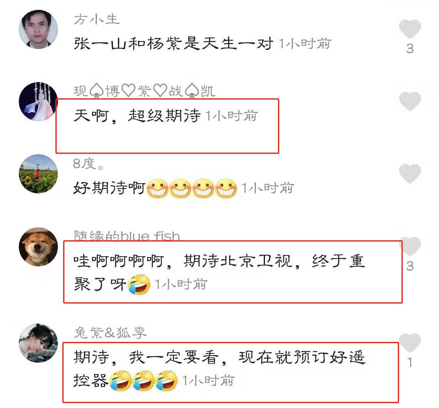439x408 pixels.
Task: Heart the comment by 随缘的blue fish
Action: pyautogui.click(x=410, y=246)
